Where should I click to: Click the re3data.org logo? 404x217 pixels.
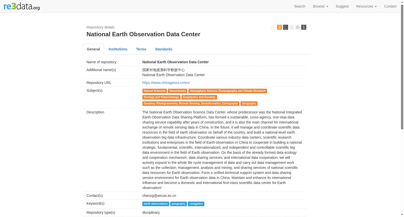pyautogui.click(x=22, y=6)
